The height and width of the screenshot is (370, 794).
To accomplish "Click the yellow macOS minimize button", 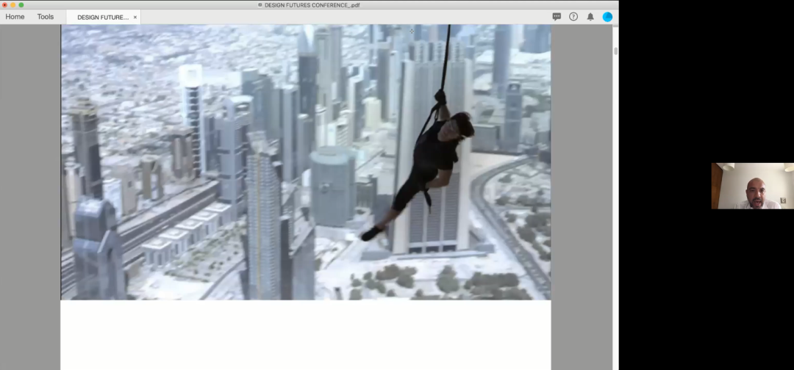I will (13, 5).
